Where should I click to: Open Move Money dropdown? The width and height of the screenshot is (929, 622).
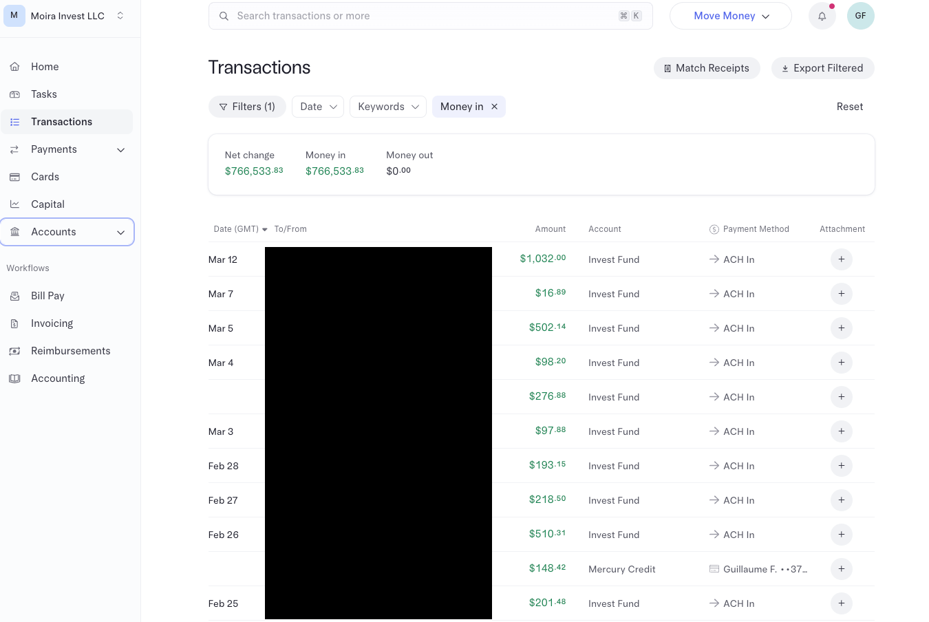point(731,16)
